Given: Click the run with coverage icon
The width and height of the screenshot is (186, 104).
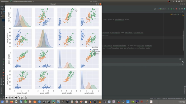Looking at the screenshot, I should pos(174,9).
